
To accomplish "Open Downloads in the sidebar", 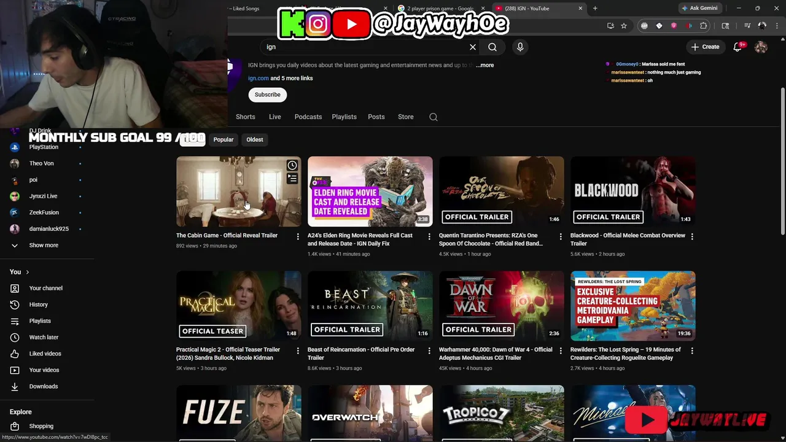I will pyautogui.click(x=43, y=386).
